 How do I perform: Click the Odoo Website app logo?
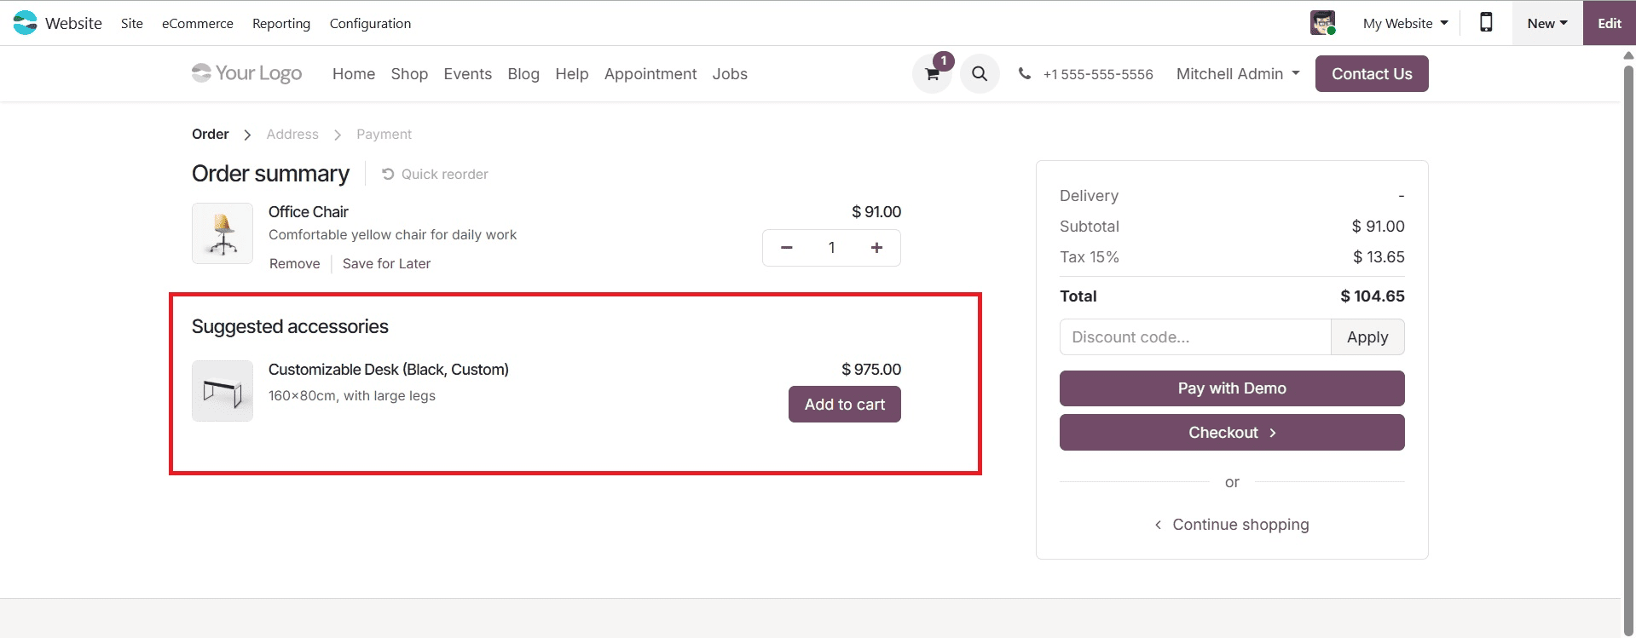[x=25, y=22]
